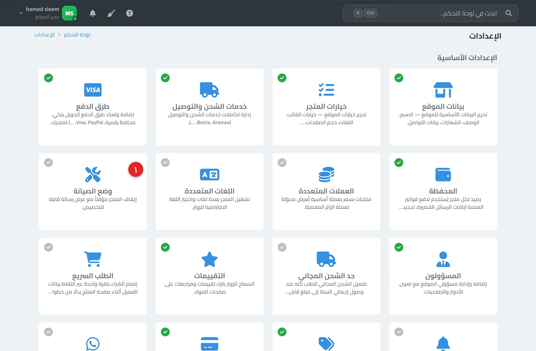536x351 pixels.
Task: Click the broom clear-cache icon
Action: (111, 13)
